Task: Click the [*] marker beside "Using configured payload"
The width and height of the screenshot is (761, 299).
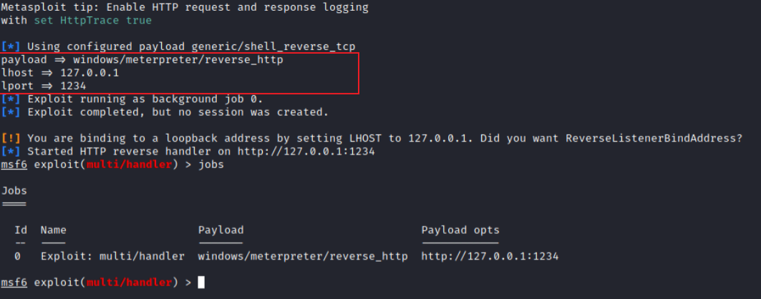Action: click(11, 46)
